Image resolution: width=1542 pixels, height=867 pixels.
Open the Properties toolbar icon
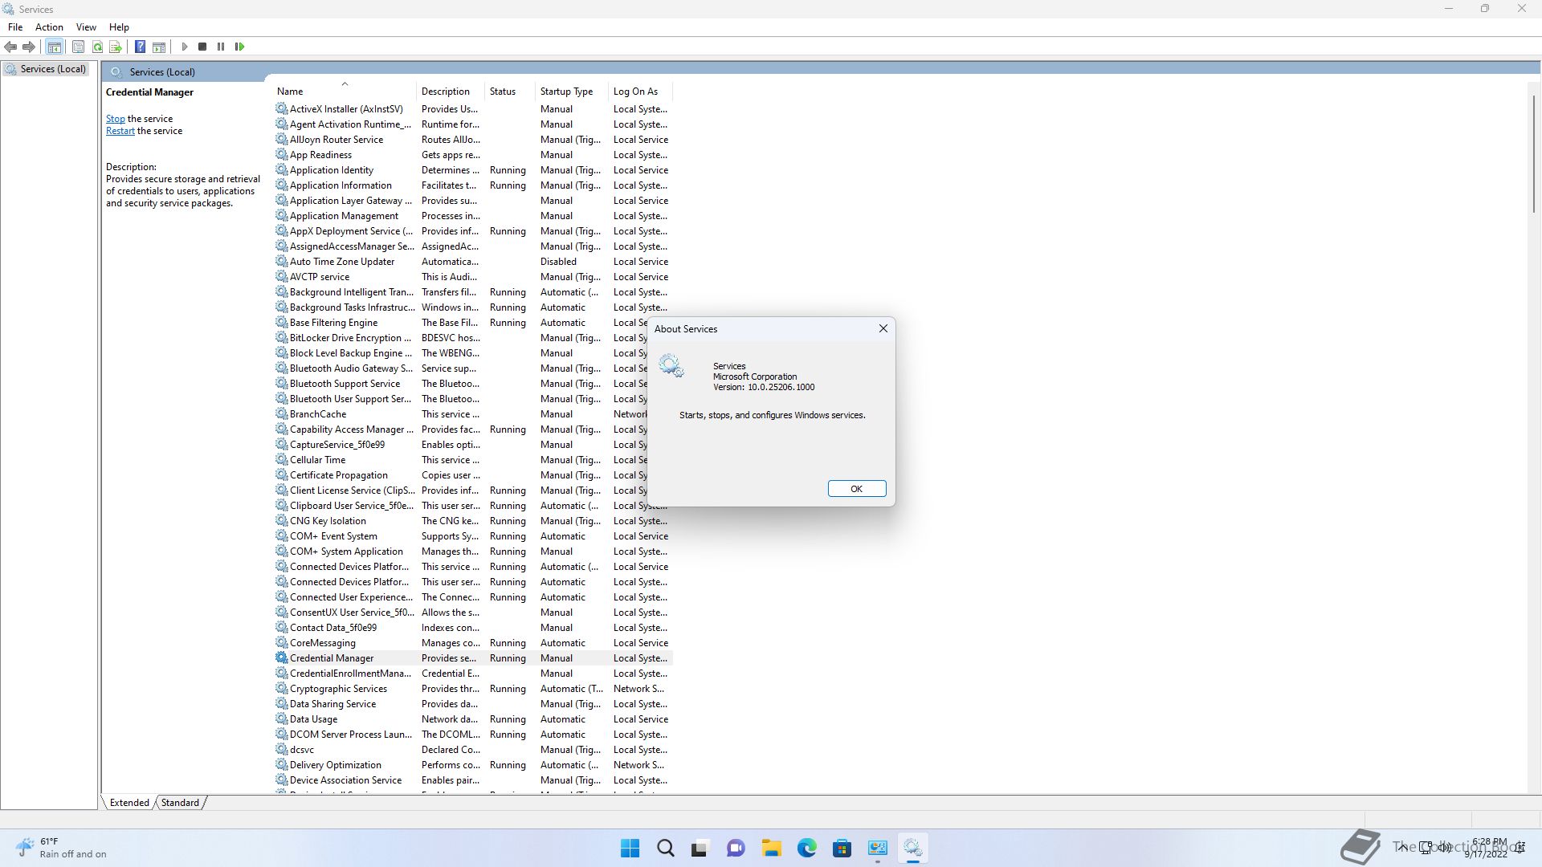tap(78, 47)
